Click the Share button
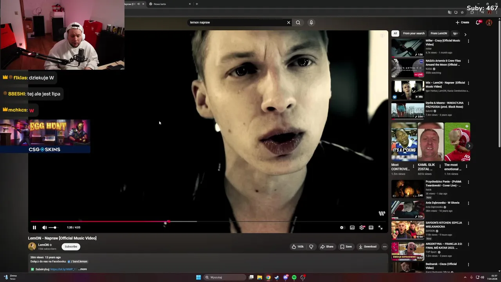 pos(327,247)
